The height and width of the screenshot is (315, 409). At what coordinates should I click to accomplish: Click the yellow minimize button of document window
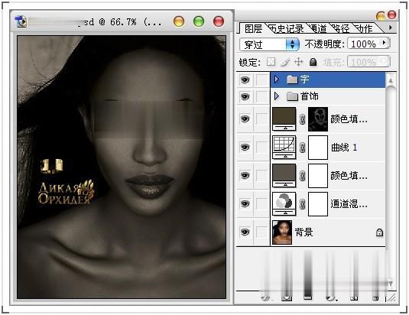click(179, 21)
